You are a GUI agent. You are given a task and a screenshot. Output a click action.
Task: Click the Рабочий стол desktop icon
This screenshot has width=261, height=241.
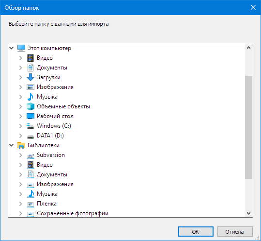[31, 116]
